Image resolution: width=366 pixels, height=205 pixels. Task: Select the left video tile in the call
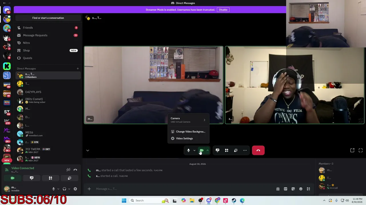tap(154, 85)
